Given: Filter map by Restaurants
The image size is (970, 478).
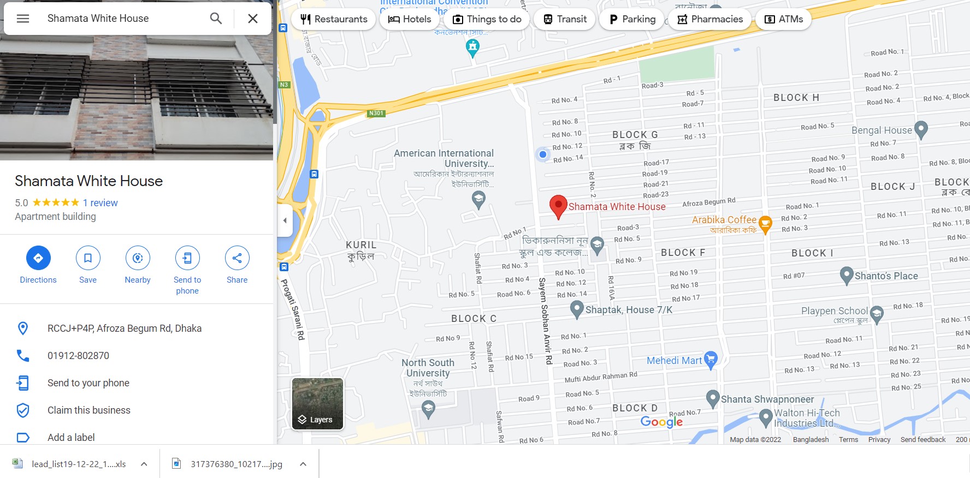Looking at the screenshot, I should coord(334,19).
